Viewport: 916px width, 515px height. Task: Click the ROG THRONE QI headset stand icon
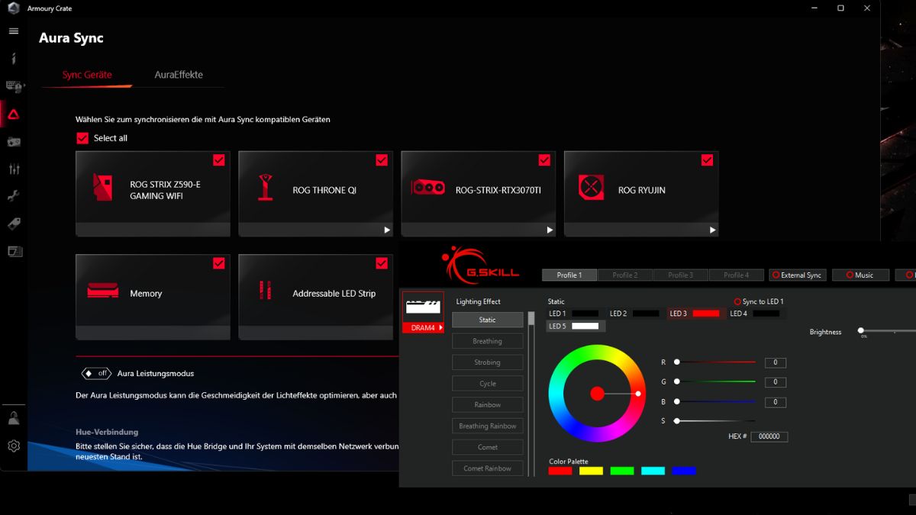(x=266, y=187)
